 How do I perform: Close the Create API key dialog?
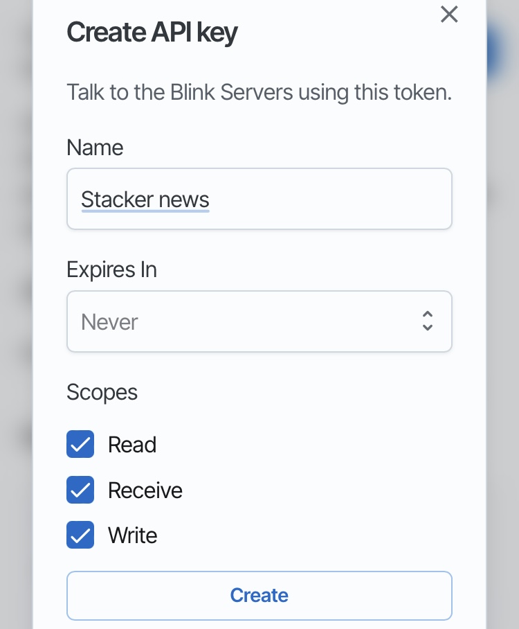tap(449, 15)
